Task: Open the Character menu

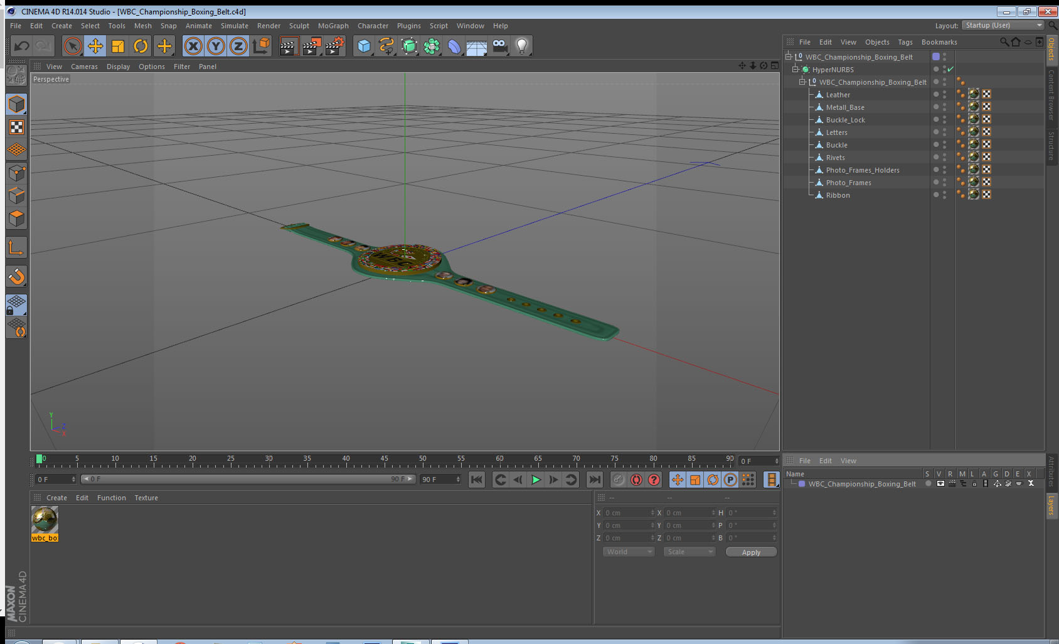Action: [373, 26]
